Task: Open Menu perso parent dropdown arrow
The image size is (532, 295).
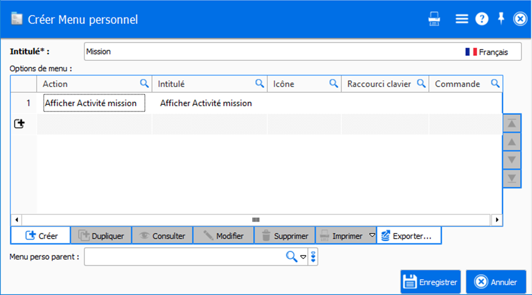Action: 303,257
